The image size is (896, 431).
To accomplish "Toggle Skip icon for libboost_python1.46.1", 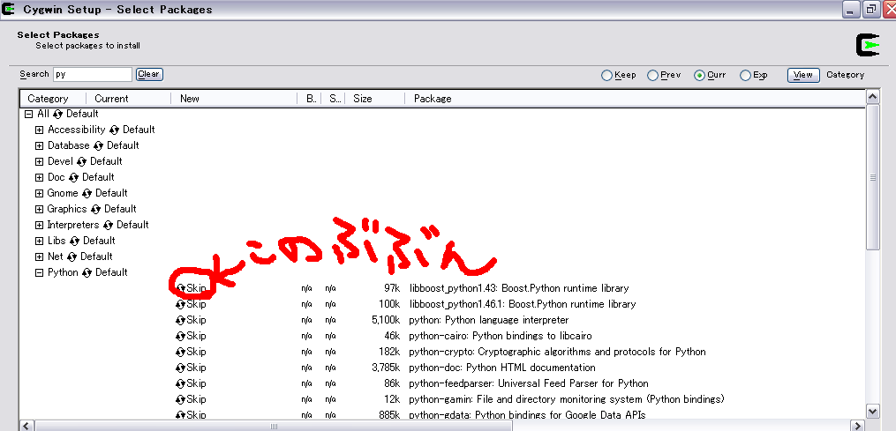I will pos(181,304).
